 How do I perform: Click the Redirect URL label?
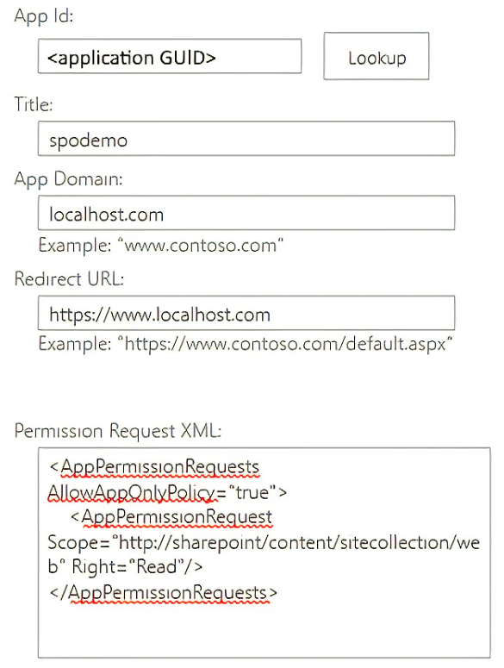coord(69,279)
